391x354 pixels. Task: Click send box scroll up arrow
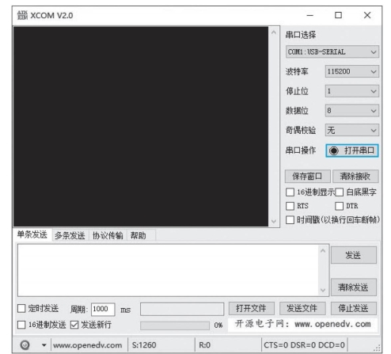tap(323, 251)
